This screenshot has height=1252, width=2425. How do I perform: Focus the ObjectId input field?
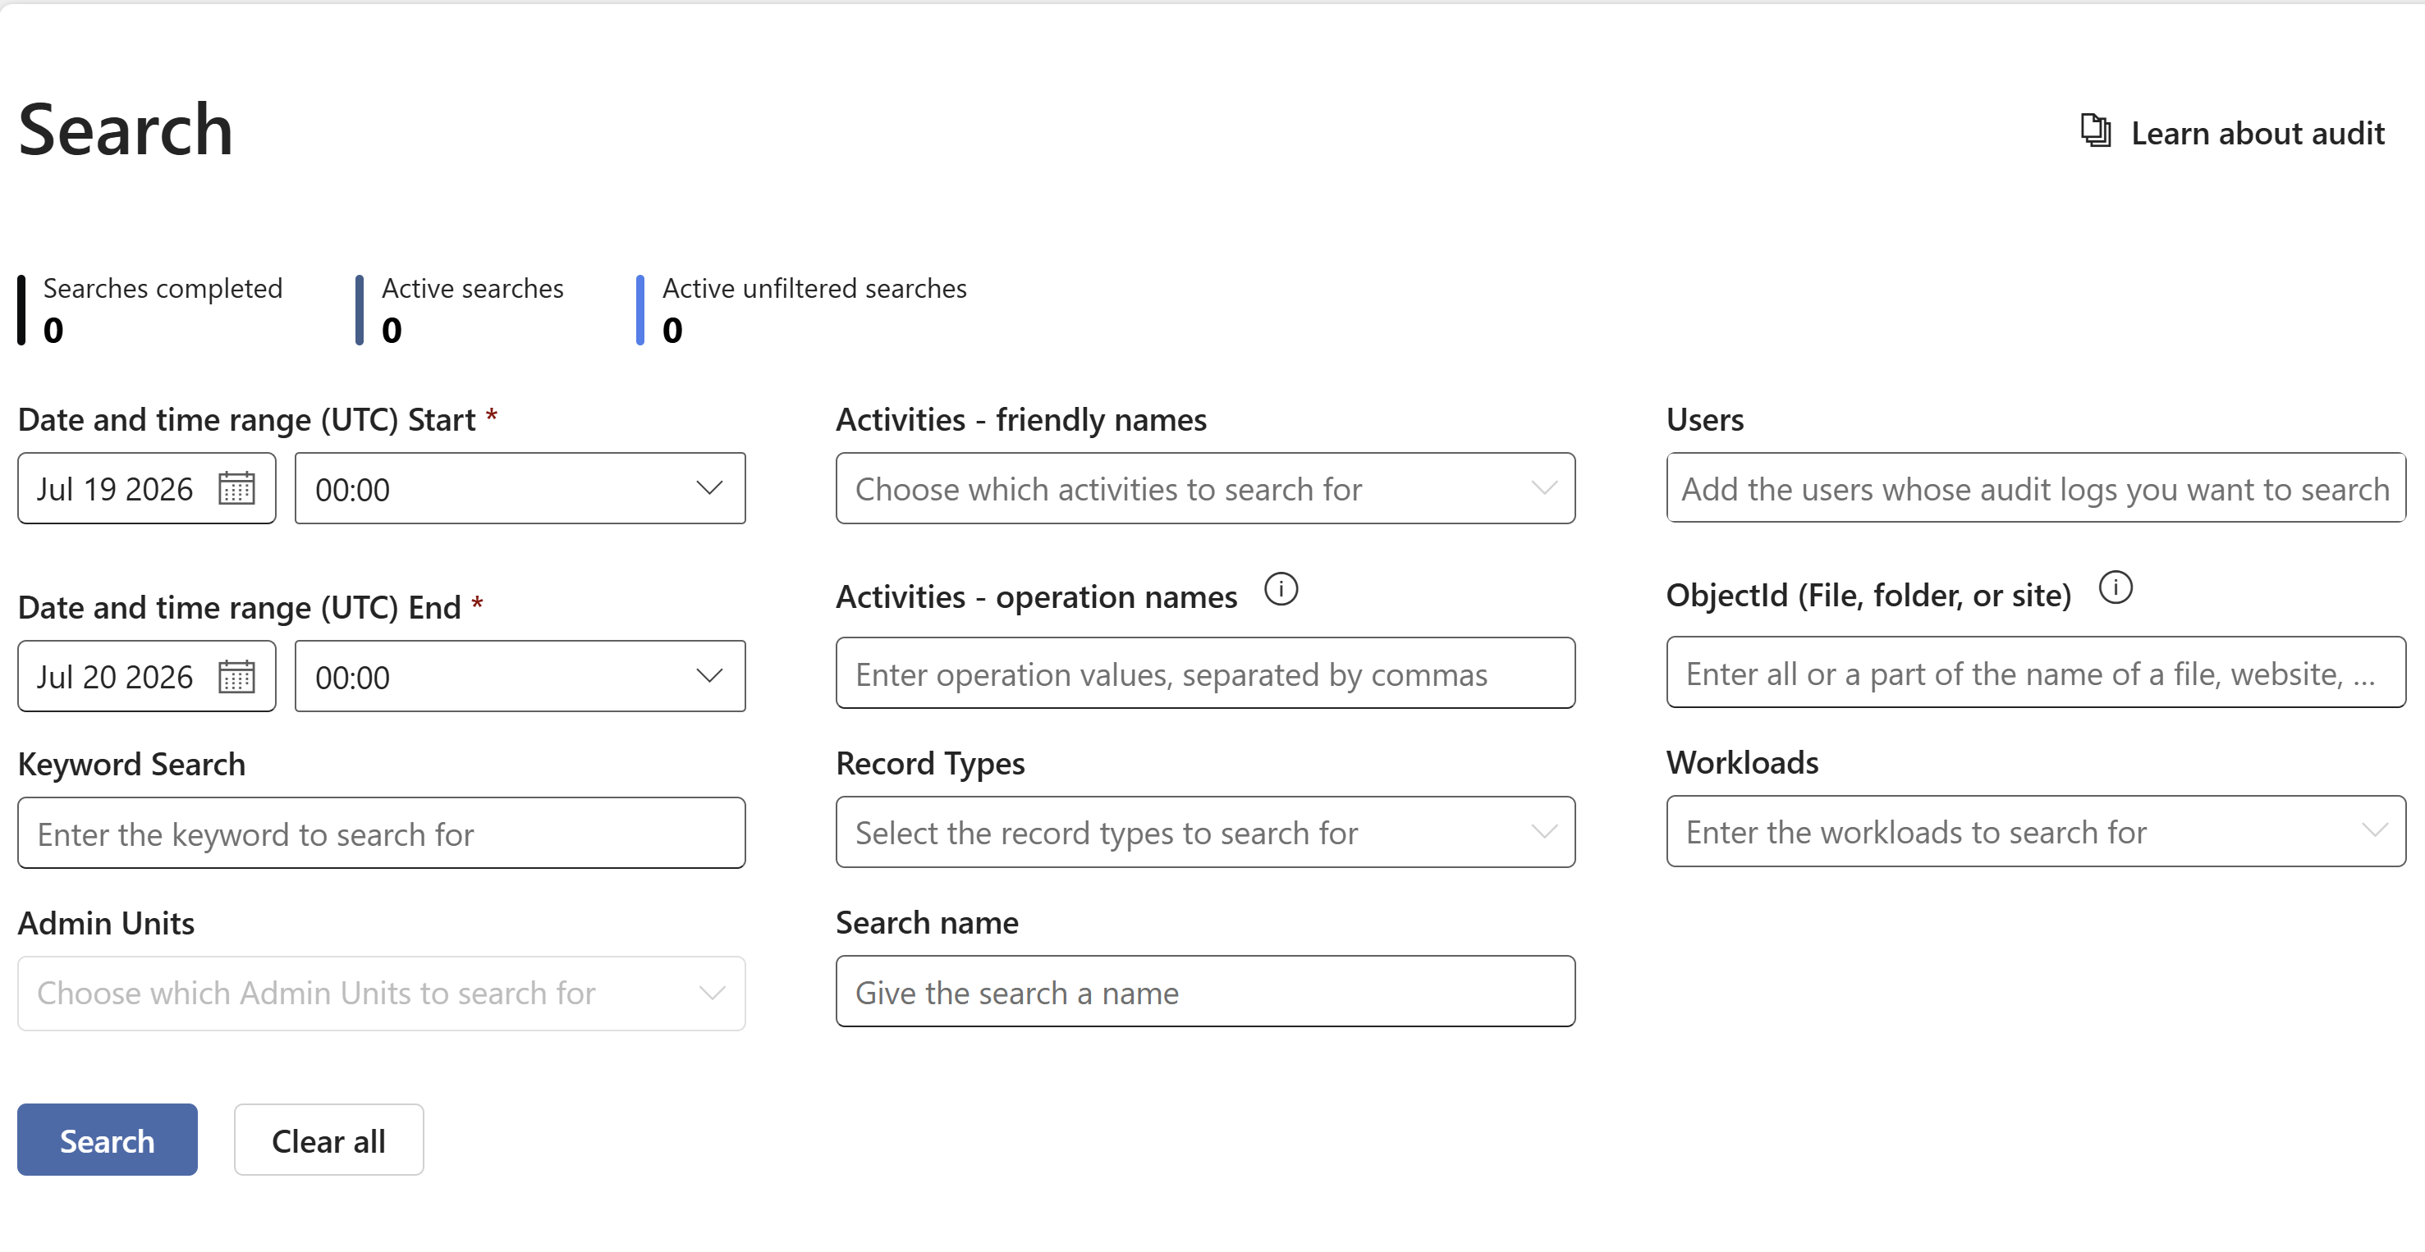pos(2036,673)
